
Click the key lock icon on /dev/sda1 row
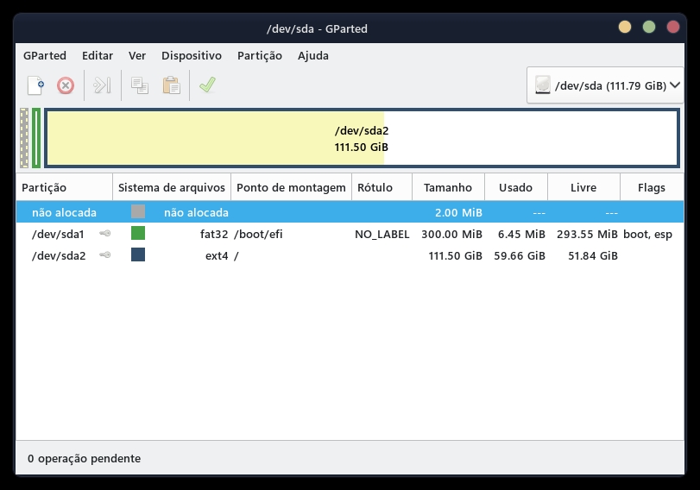(105, 234)
